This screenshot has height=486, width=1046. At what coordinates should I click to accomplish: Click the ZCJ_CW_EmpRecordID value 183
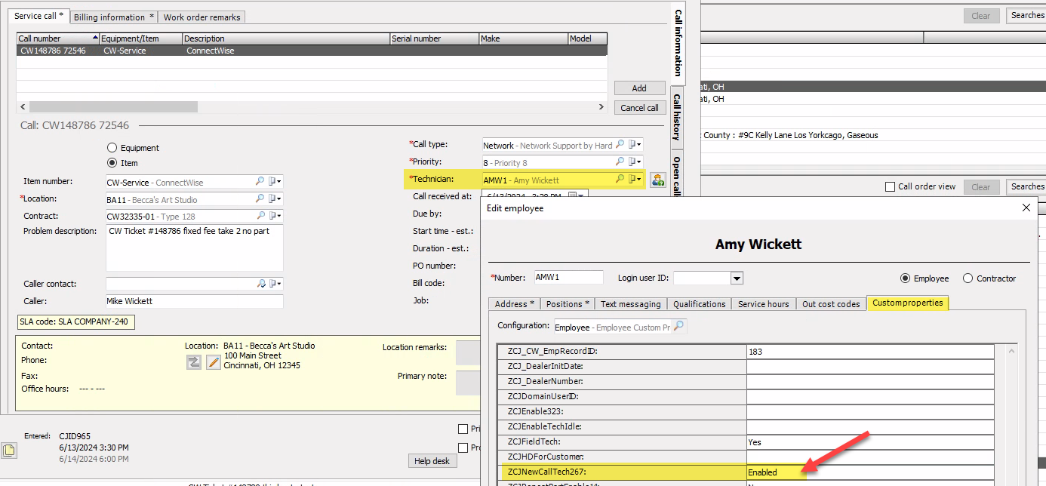point(870,352)
